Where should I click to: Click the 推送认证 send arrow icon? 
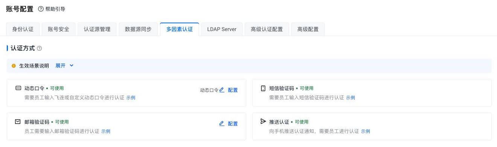[x=263, y=122]
